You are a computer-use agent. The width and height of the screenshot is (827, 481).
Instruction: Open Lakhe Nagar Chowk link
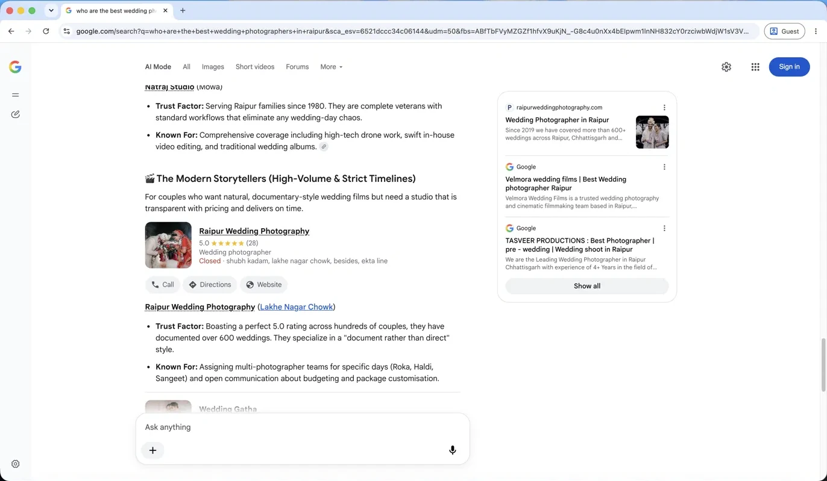coord(296,307)
